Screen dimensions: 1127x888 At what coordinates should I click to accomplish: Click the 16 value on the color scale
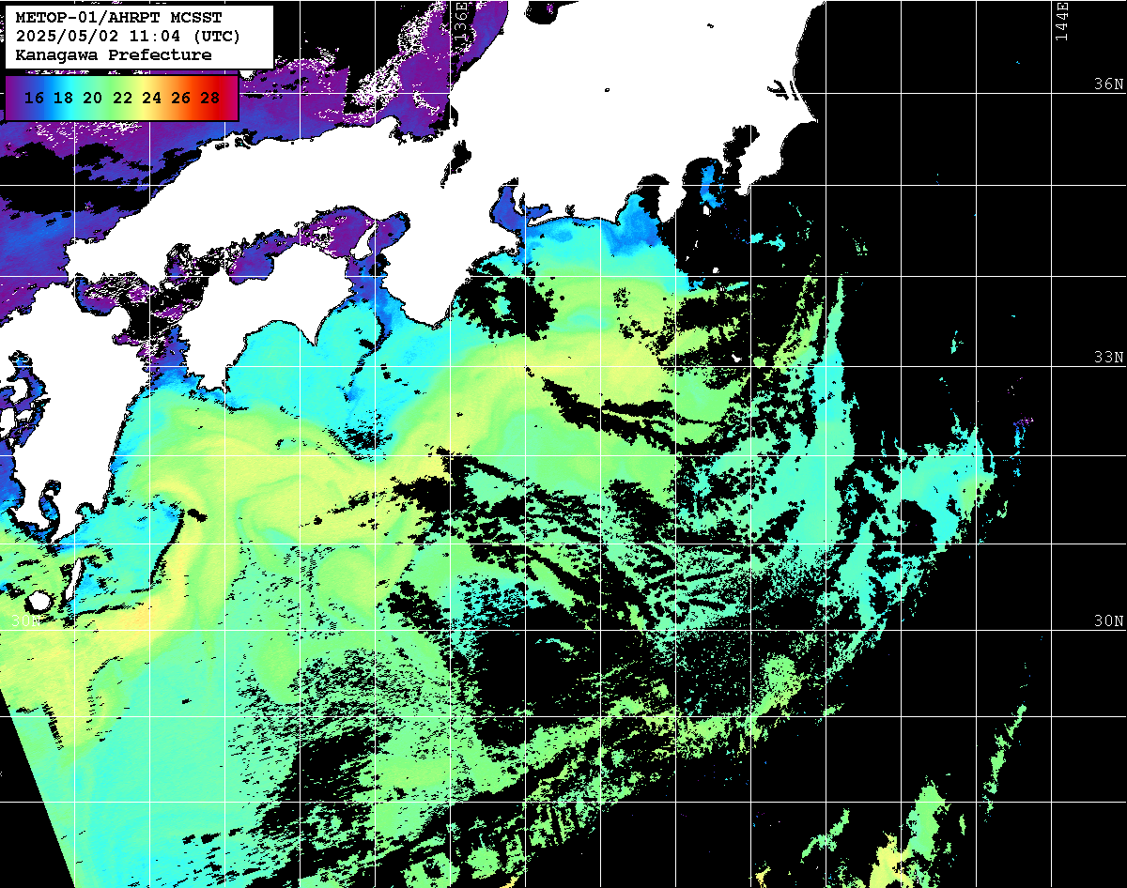pyautogui.click(x=35, y=98)
